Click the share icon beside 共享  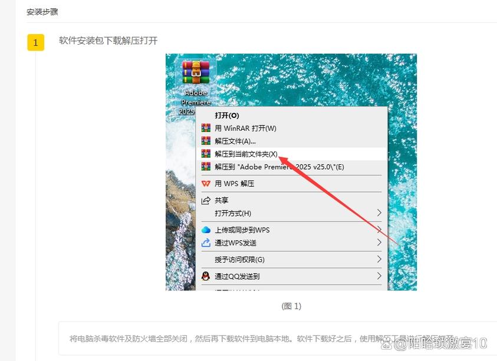[206, 200]
